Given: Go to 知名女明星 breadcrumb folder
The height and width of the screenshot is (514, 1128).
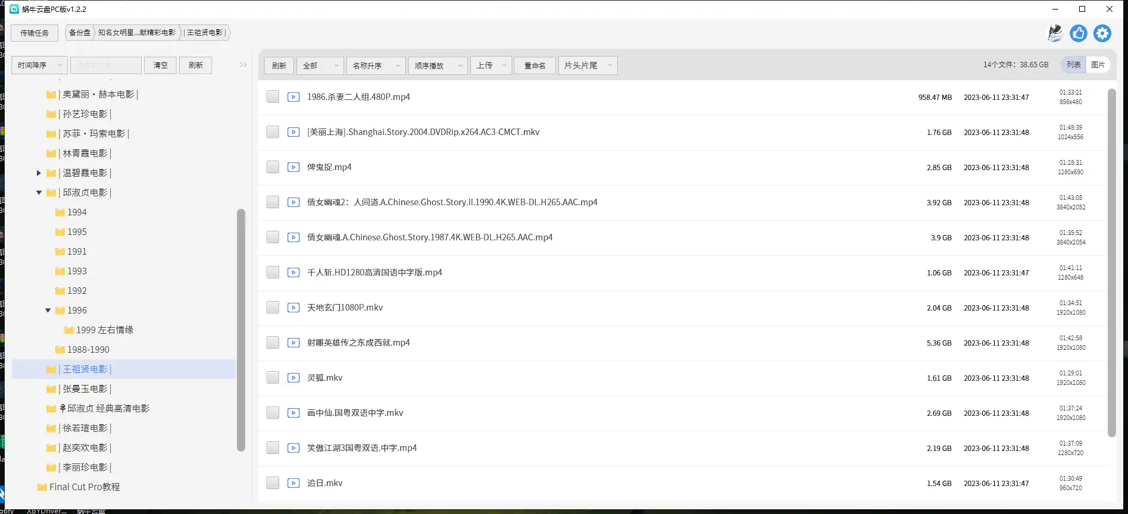Looking at the screenshot, I should [137, 33].
